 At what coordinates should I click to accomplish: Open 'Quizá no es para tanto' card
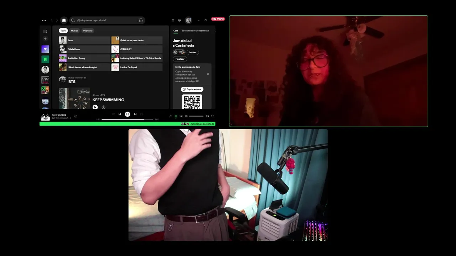[137, 40]
